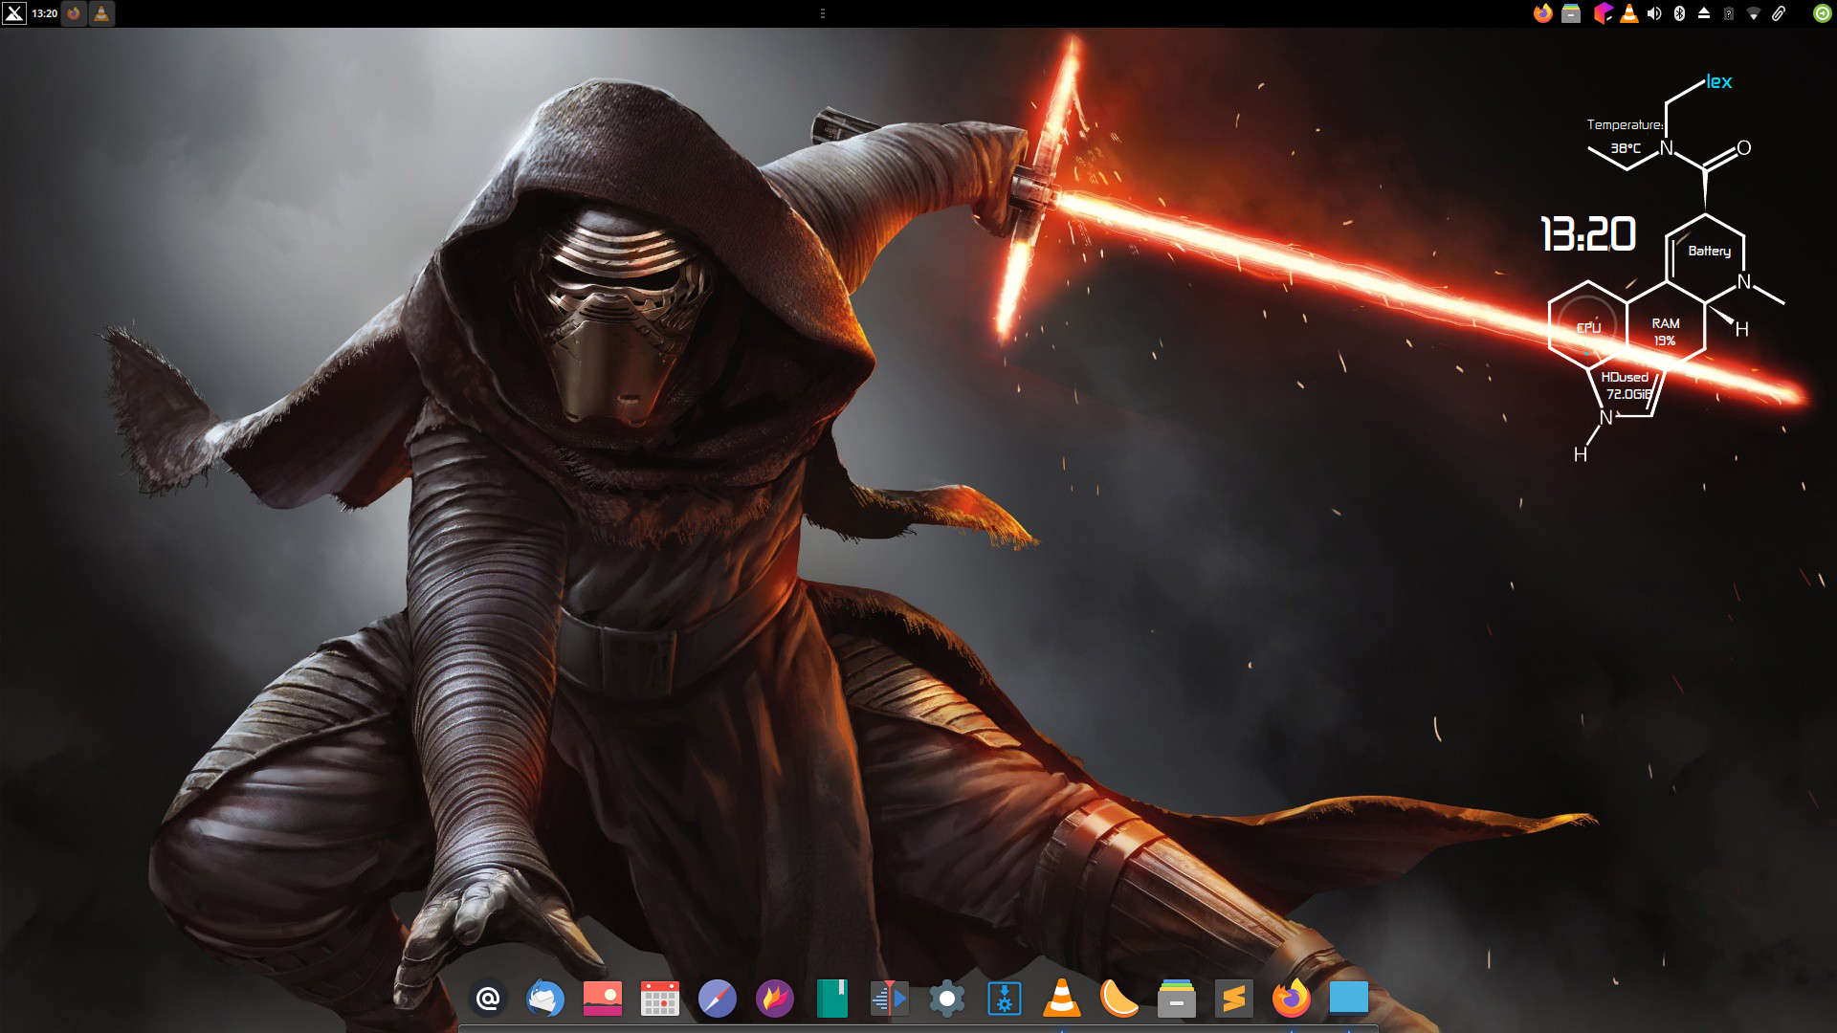This screenshot has height=1033, width=1837.
Task: Open the file drawer app in the dock
Action: tap(1177, 999)
